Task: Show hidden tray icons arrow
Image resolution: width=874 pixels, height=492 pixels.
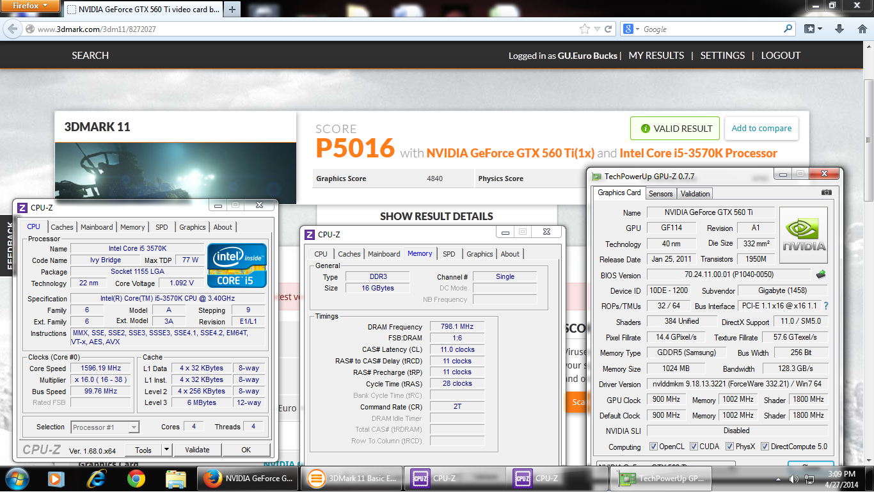Action: pyautogui.click(x=779, y=479)
